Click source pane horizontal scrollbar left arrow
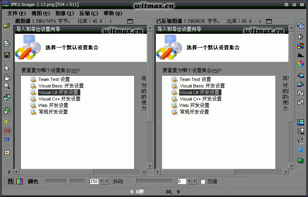Image resolution: width=308 pixels, height=197 pixels. [16, 172]
